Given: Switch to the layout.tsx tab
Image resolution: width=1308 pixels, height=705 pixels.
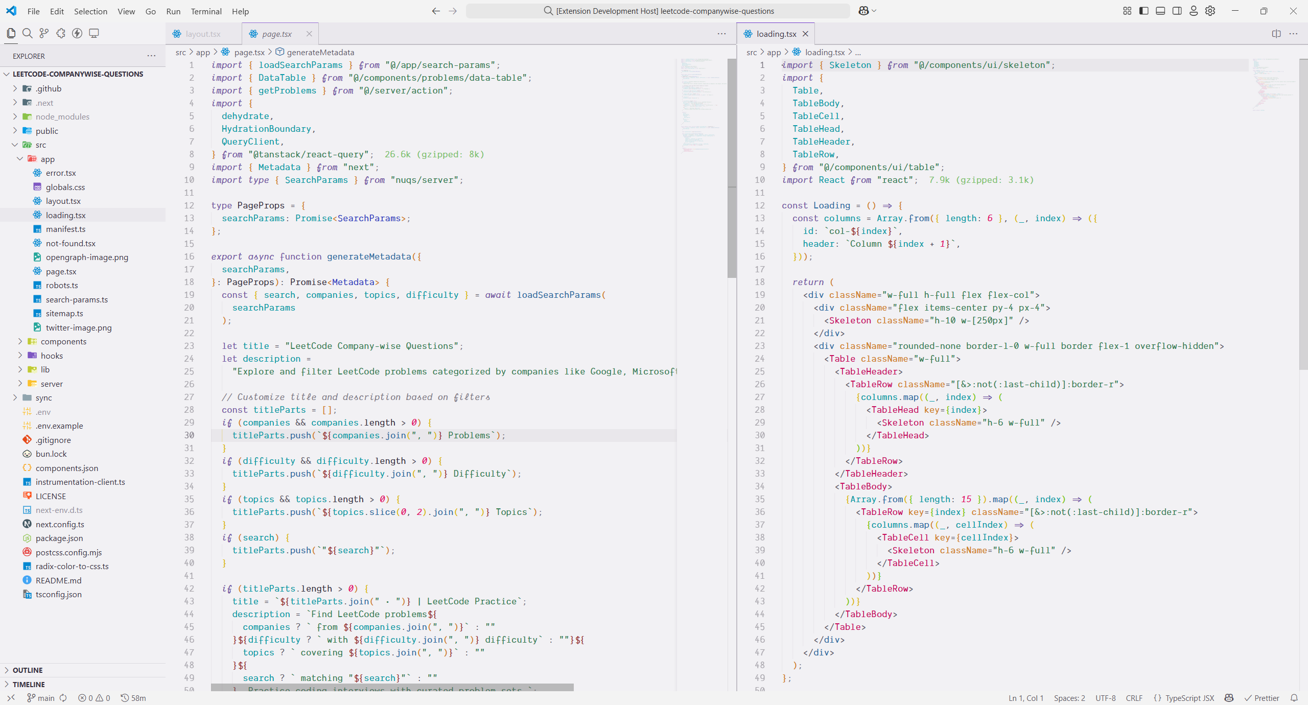Looking at the screenshot, I should (203, 34).
